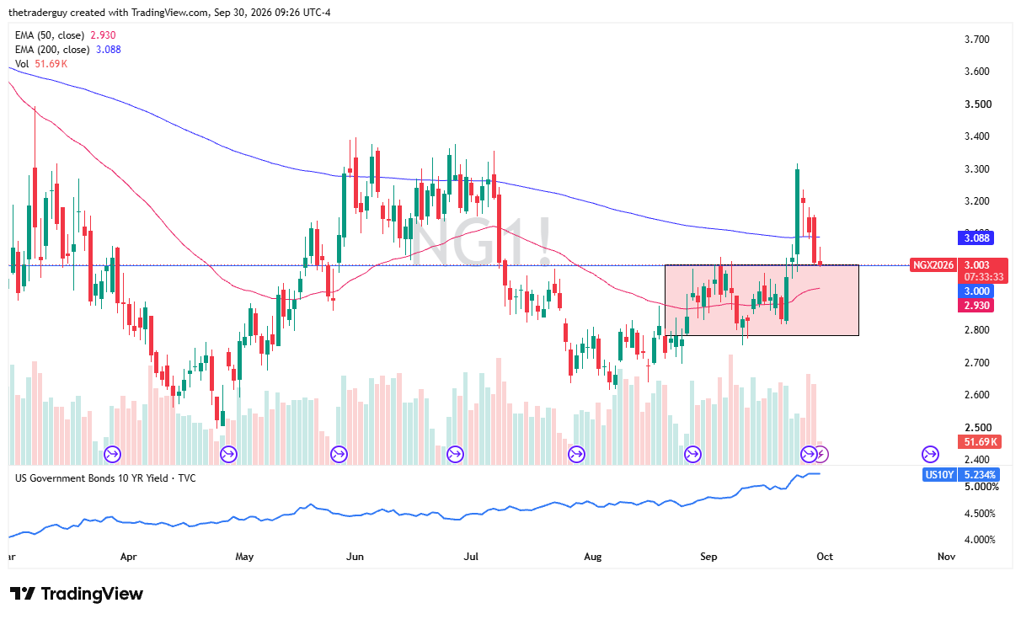Click the Sep label on time axis
This screenshot has height=619, width=1021.
(708, 557)
